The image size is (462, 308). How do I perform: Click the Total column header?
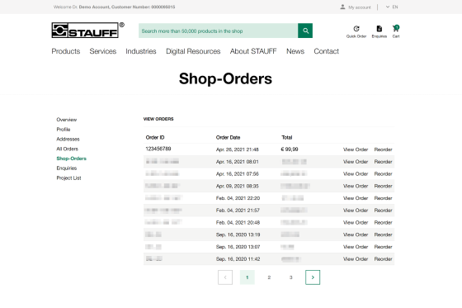click(287, 137)
